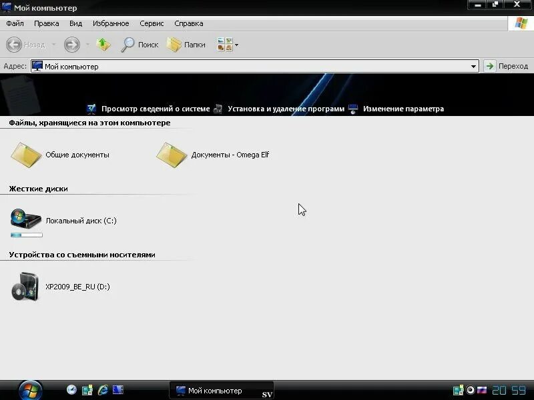This screenshot has width=534, height=400.
Task: Select the XP2009_BE_RU (D:) disc icon
Action: tap(25, 287)
